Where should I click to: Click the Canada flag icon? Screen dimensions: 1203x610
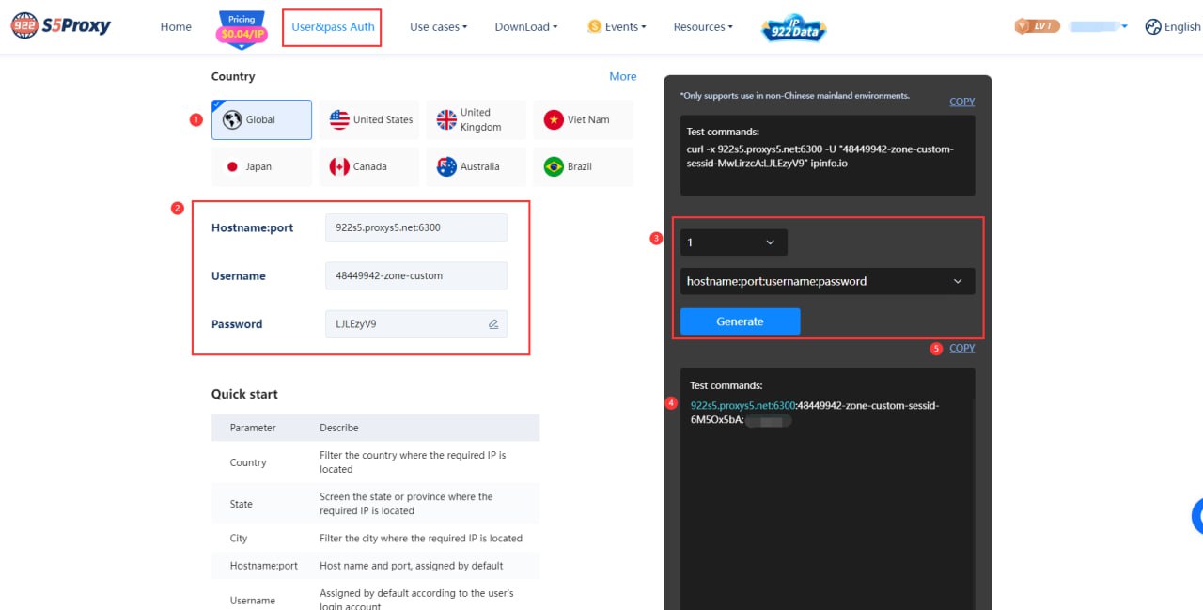339,166
